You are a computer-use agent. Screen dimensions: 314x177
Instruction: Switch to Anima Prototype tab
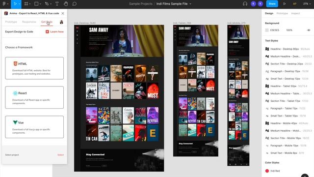11,22
